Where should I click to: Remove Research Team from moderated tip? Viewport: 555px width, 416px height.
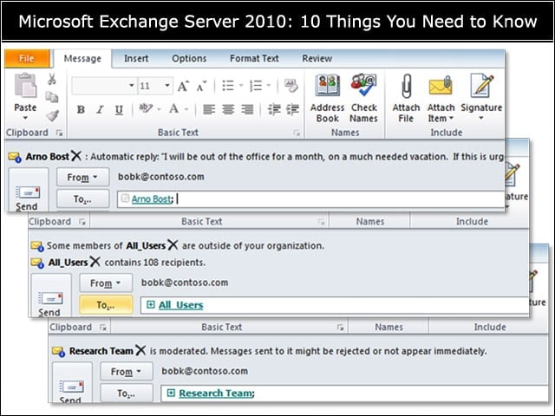point(140,350)
